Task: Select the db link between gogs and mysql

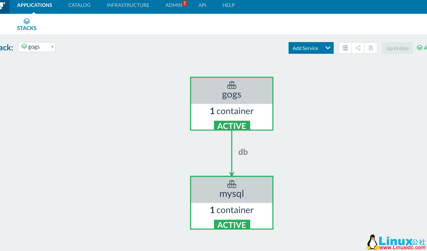Action: tap(243, 152)
